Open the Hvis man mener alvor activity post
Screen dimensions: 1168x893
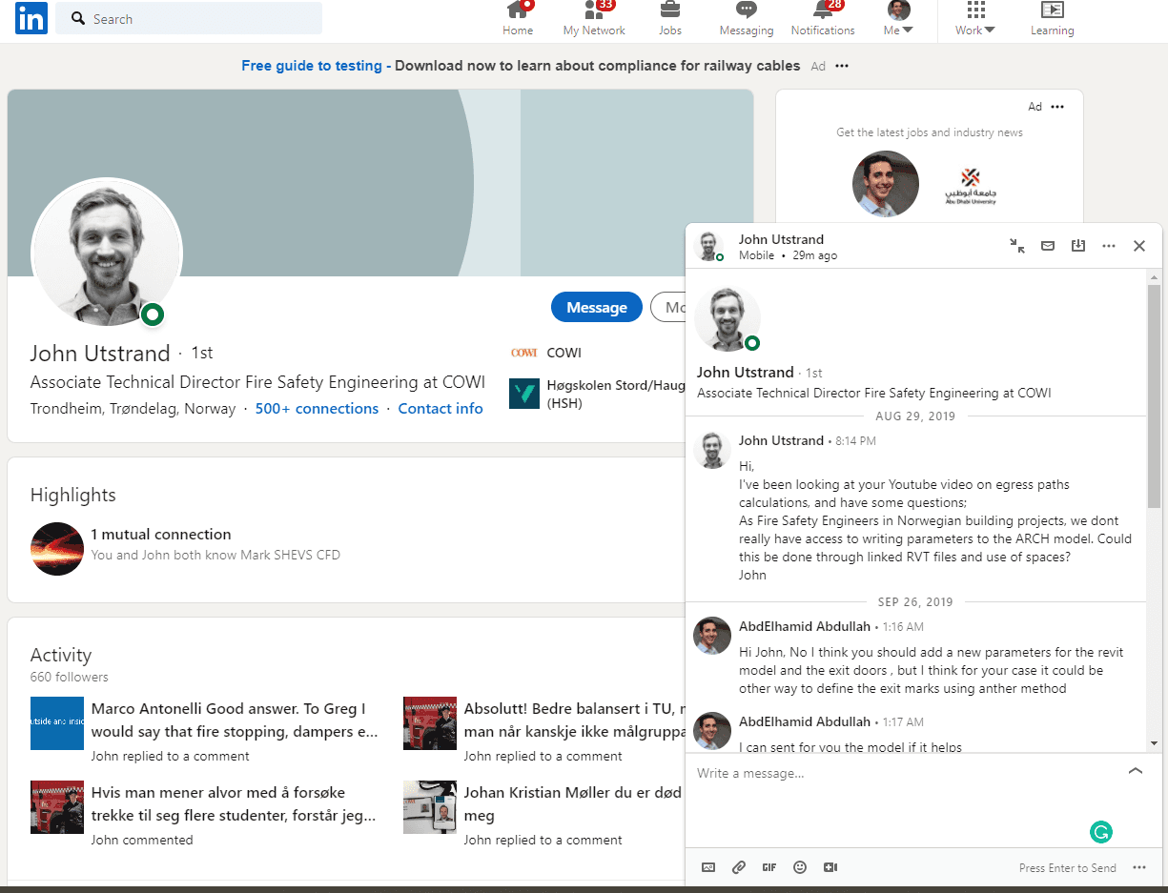point(234,804)
